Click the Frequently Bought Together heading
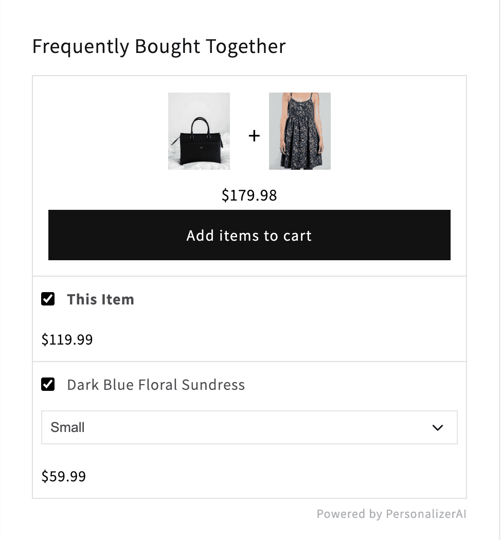Image resolution: width=501 pixels, height=540 pixels. [x=159, y=46]
